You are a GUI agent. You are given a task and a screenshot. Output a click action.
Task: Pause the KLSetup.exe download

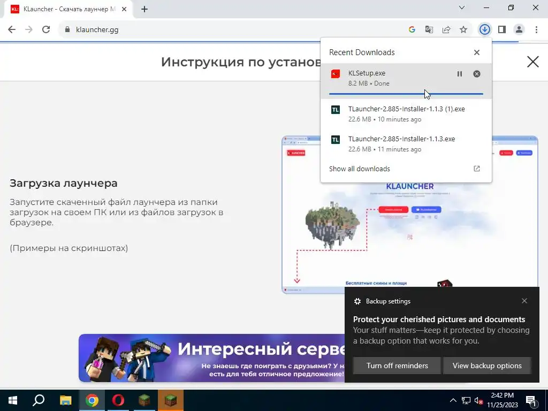click(460, 74)
